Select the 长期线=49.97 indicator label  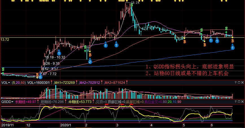click(x=26, y=102)
